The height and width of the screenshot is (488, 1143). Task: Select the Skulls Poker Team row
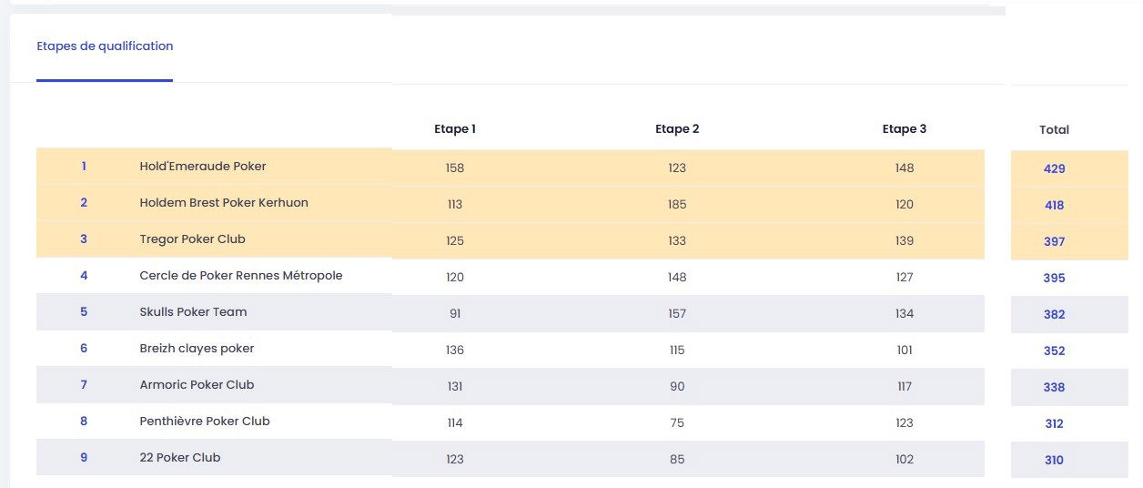click(193, 312)
